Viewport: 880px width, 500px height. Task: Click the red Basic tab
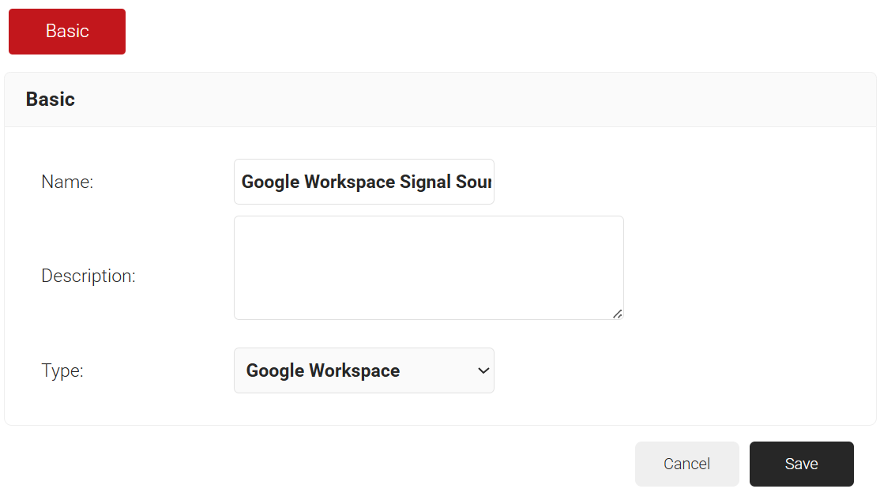(67, 32)
